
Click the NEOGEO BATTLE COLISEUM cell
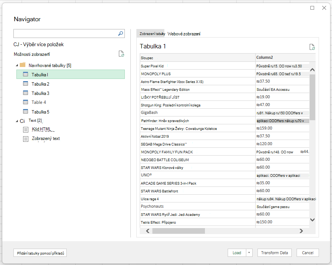(x=197, y=160)
